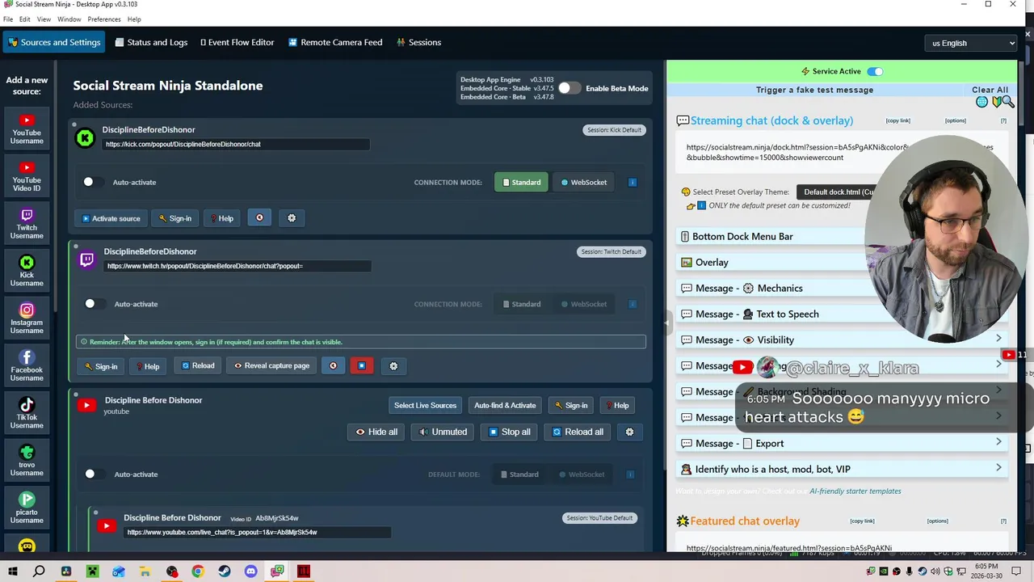Viewport: 1034px width, 582px height.
Task: Add an Instagram Username source
Action: (27, 318)
